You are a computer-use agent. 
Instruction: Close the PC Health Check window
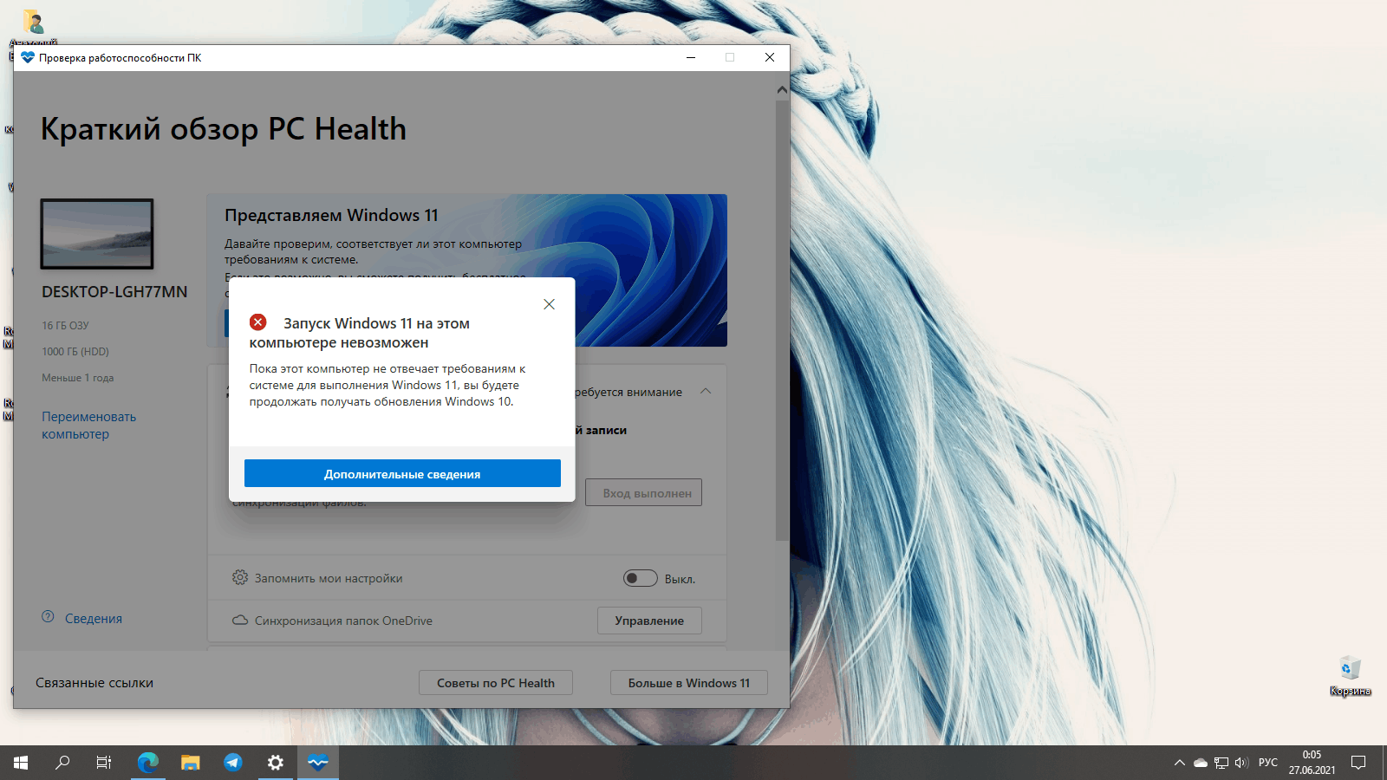(770, 57)
